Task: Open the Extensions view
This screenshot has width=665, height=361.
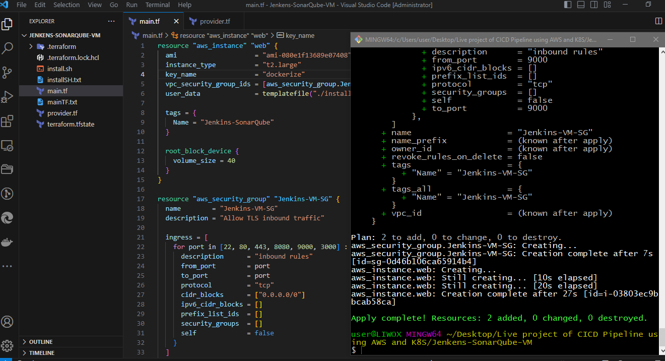Action: coord(8,121)
